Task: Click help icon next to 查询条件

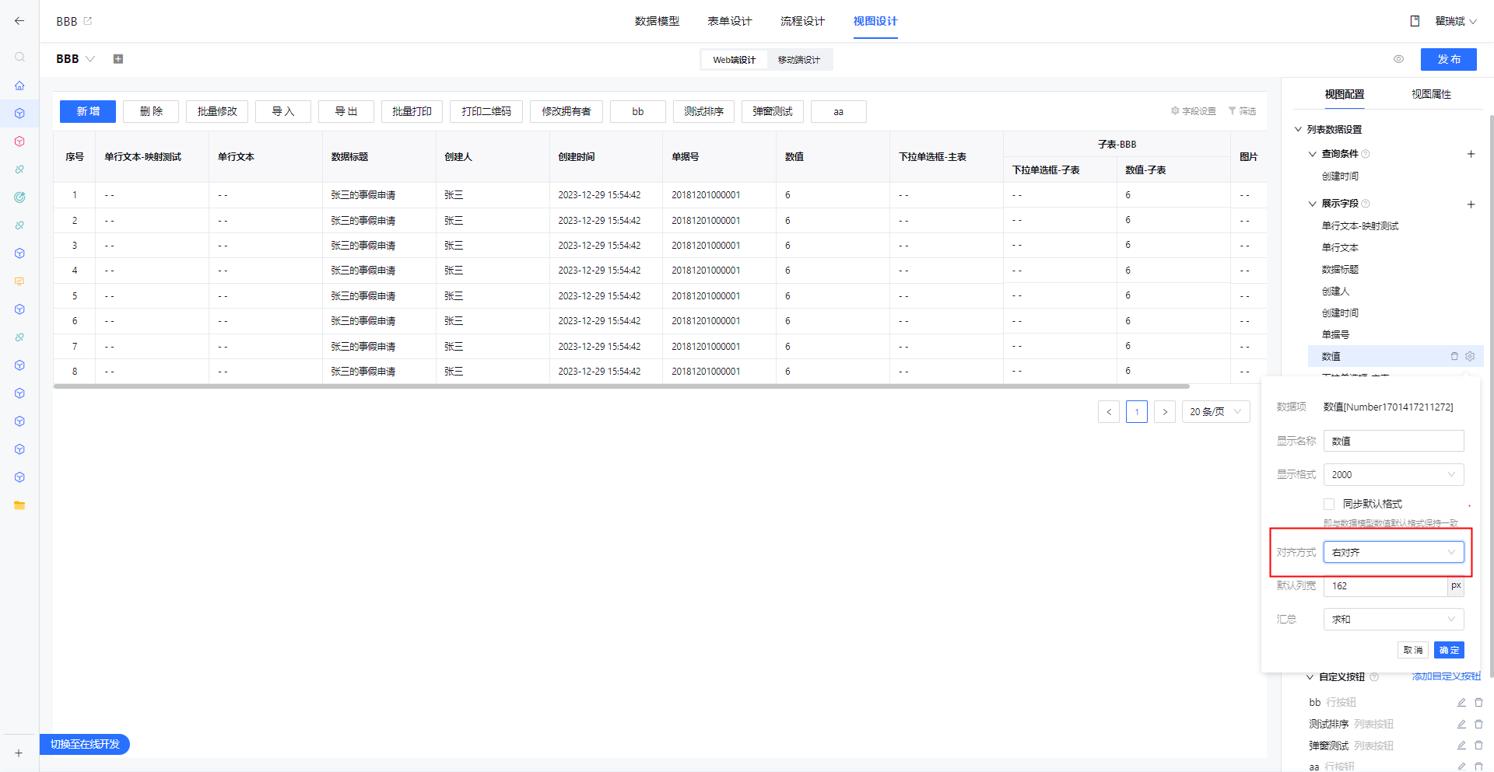Action: (x=1366, y=154)
